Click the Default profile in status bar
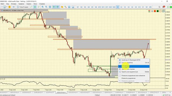 tap(97, 95)
